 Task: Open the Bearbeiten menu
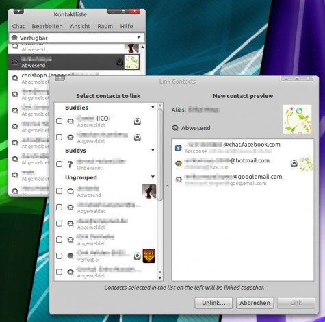47,26
